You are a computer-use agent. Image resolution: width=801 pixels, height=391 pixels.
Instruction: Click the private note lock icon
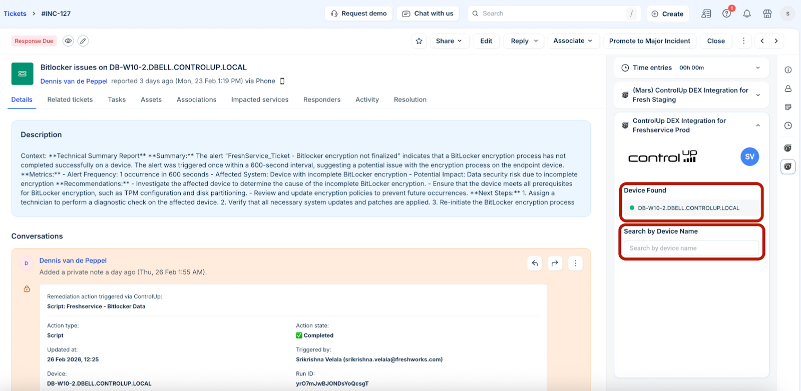tap(27, 289)
